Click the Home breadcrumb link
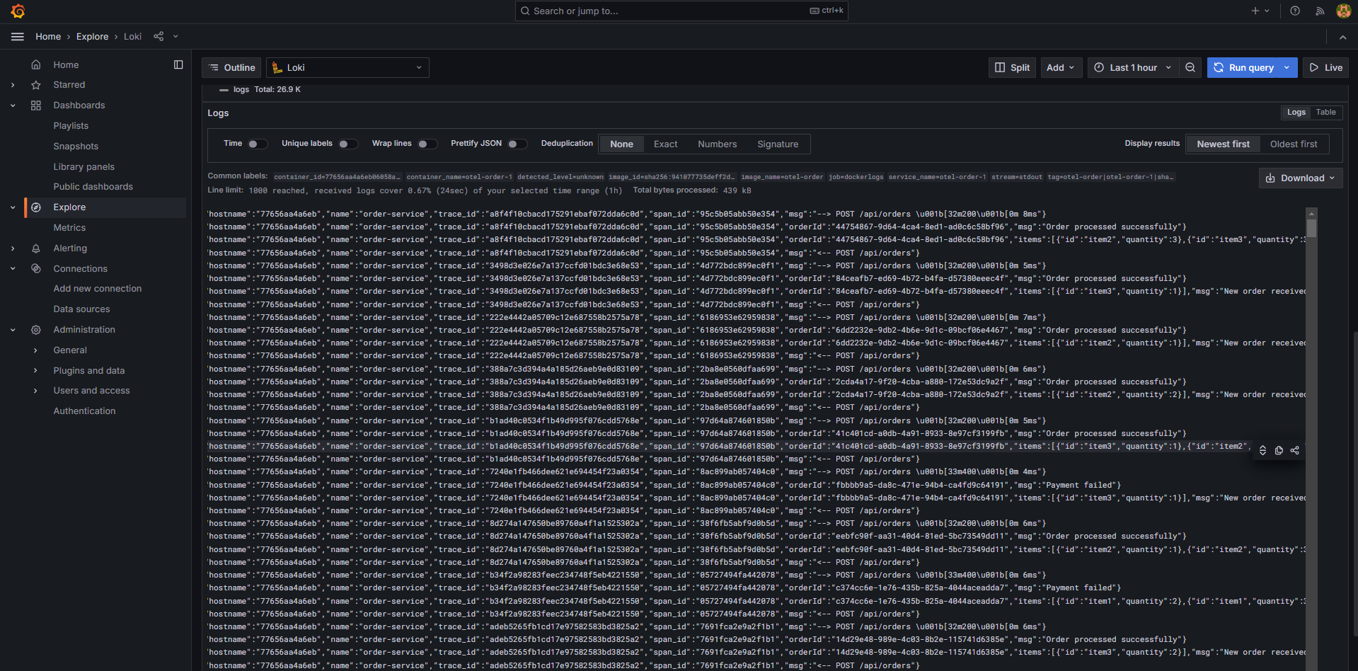The image size is (1358, 671). pos(48,37)
